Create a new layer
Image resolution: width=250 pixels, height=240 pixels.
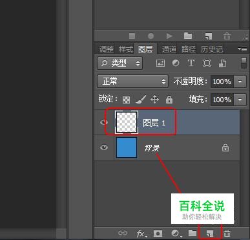[x=210, y=234]
